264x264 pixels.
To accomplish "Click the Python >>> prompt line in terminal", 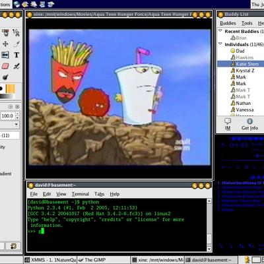I will click(x=36, y=231).
